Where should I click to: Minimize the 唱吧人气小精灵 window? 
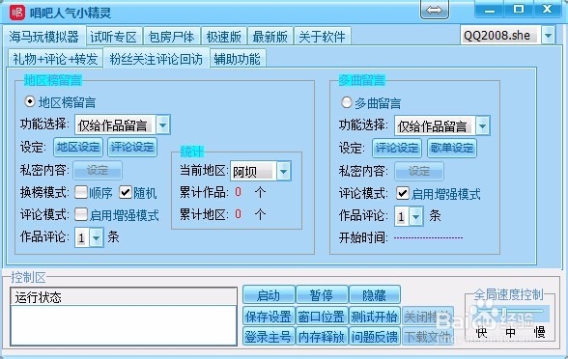(x=489, y=10)
